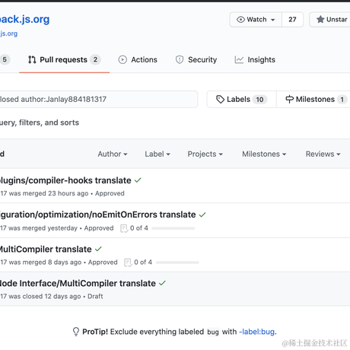
Task: Click the Insights graph icon
Action: click(239, 60)
